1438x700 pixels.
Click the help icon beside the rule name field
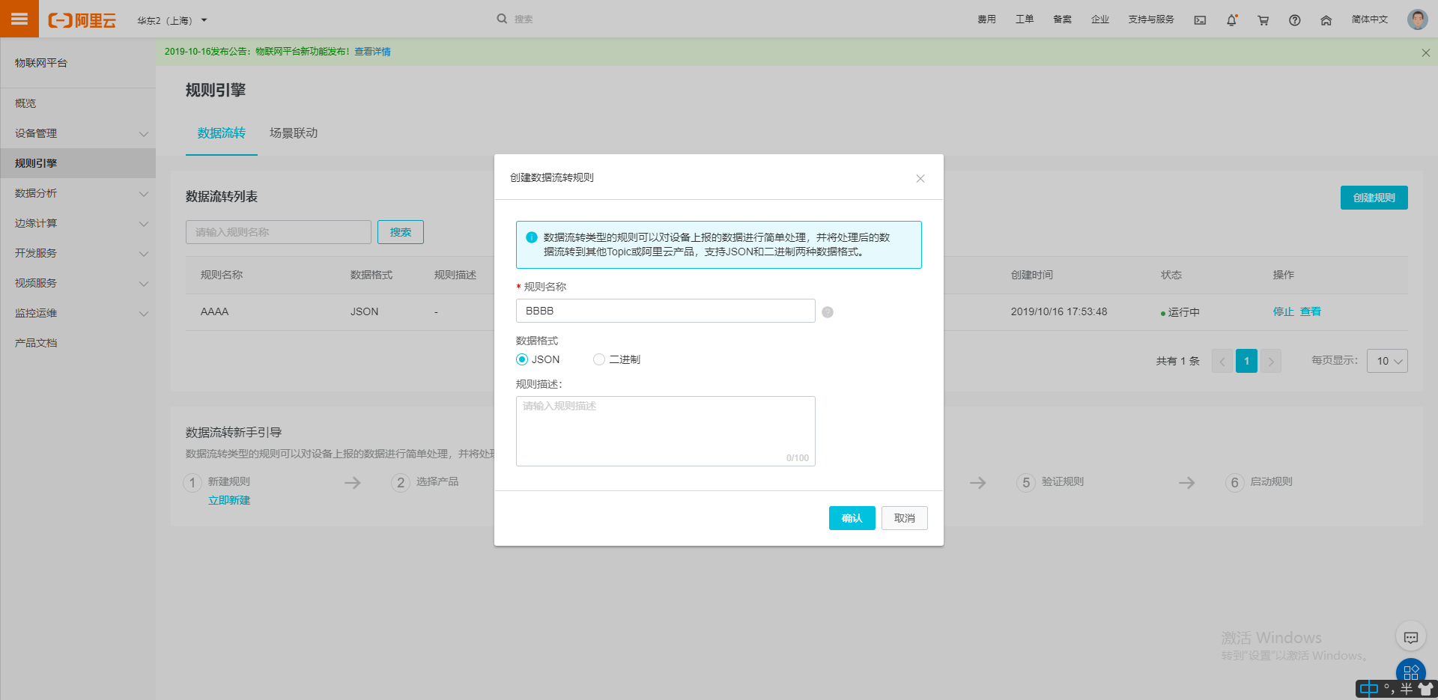[827, 311]
